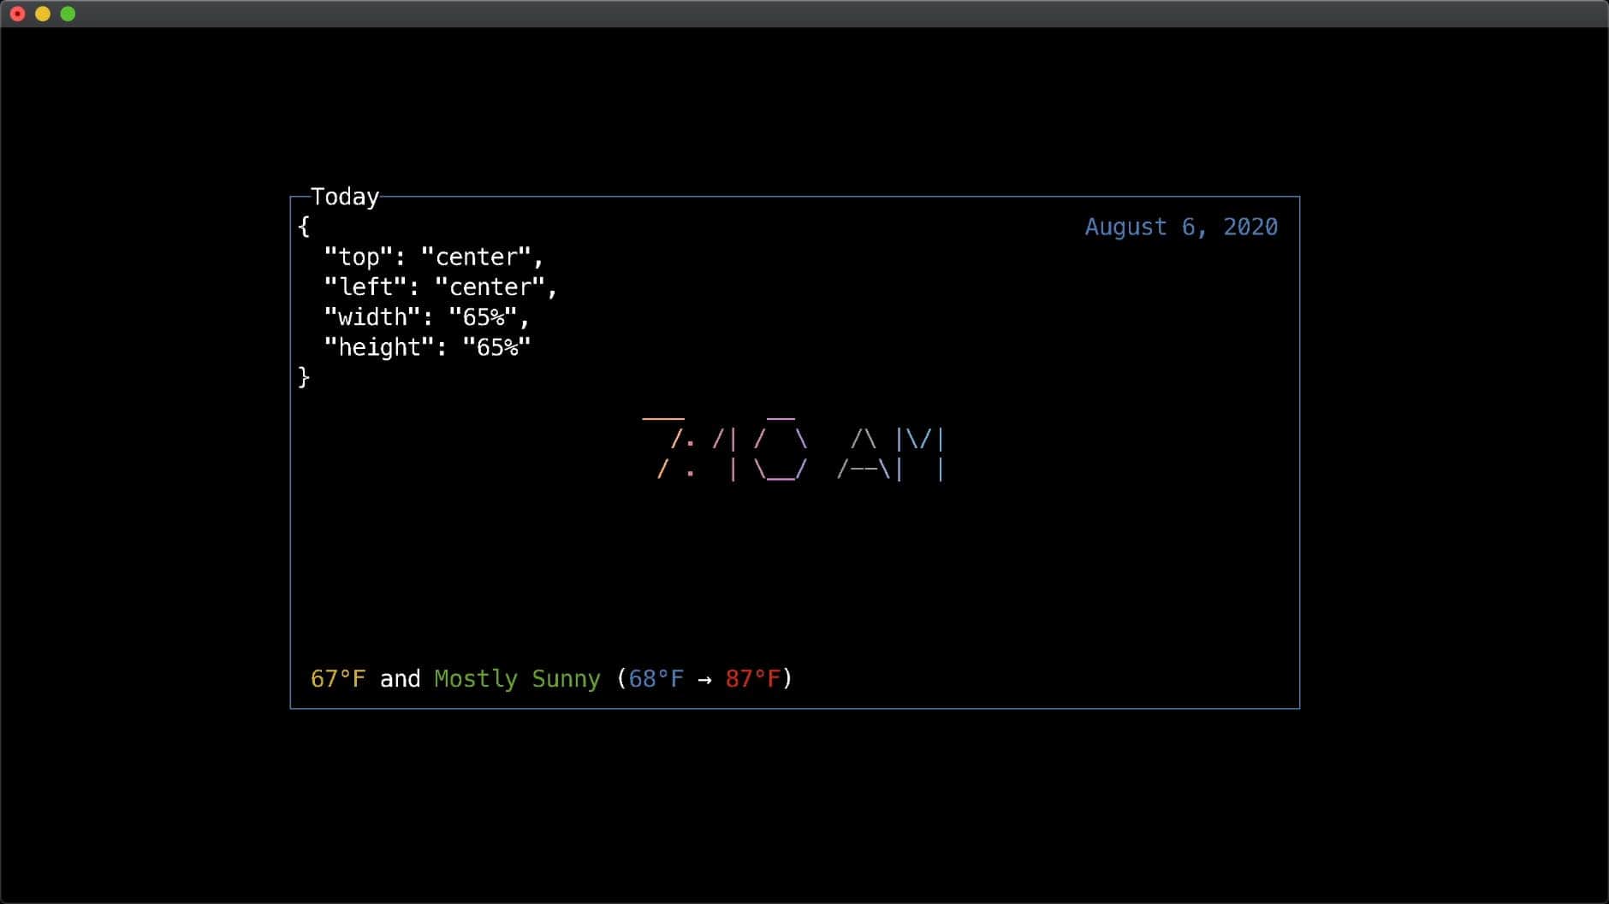1609x904 pixels.
Task: Click the arrow between the temperature range
Action: click(705, 678)
